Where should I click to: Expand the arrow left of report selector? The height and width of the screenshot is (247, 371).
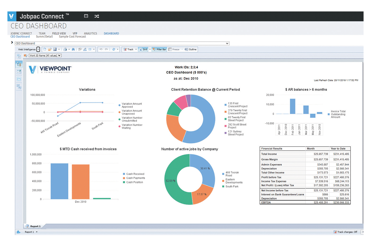pyautogui.click(x=12, y=43)
